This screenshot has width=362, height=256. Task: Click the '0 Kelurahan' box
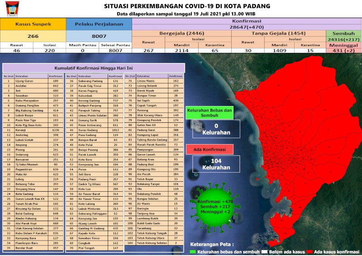[x=216, y=129]
